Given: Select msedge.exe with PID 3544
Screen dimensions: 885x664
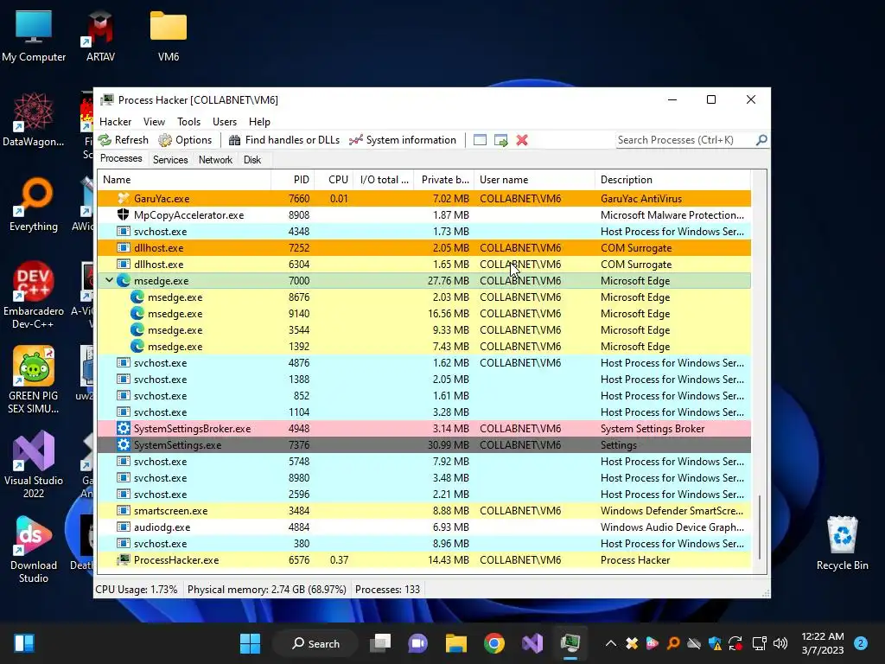Looking at the screenshot, I should (423, 329).
